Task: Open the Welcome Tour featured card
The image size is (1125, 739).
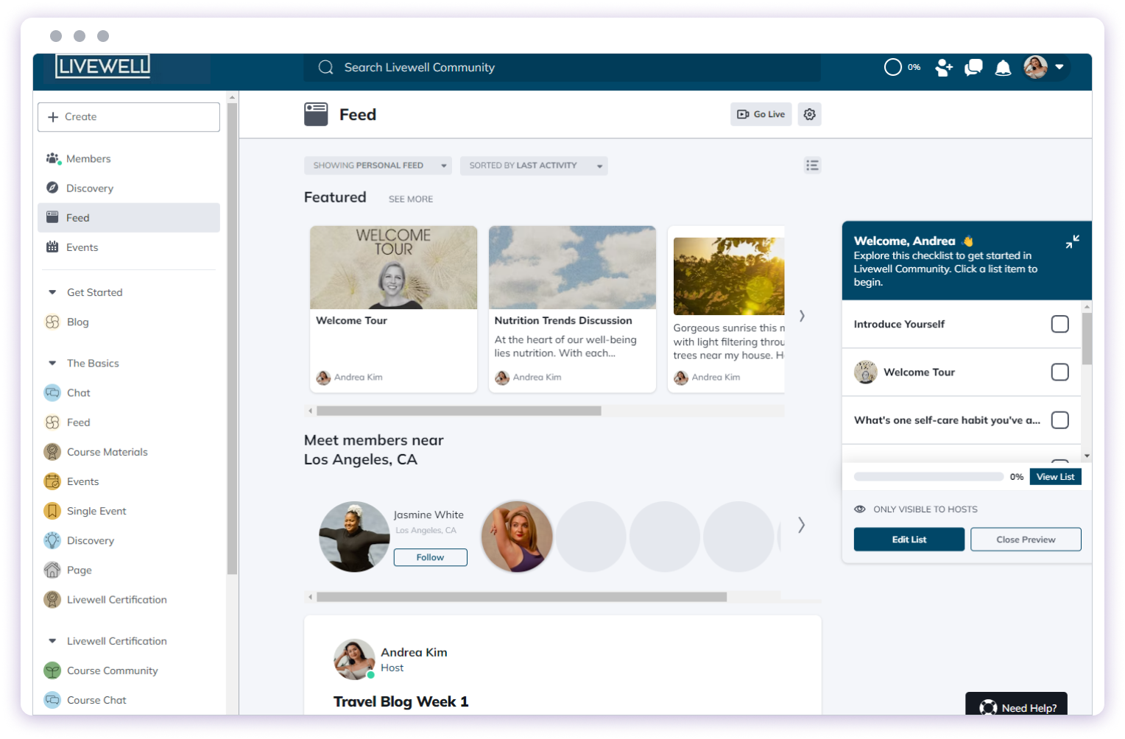Action: point(393,308)
